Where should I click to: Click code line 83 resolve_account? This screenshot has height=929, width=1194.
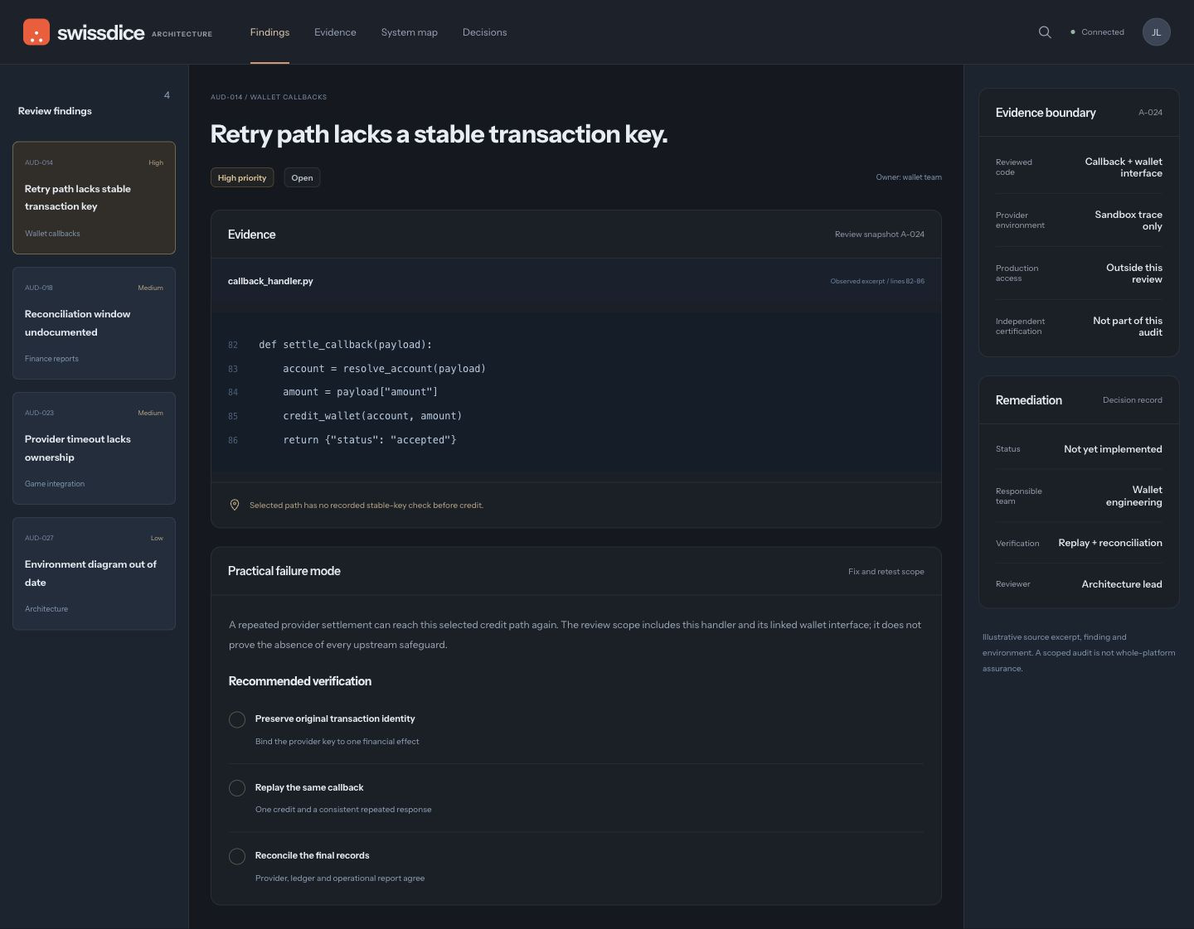pyautogui.click(x=384, y=369)
